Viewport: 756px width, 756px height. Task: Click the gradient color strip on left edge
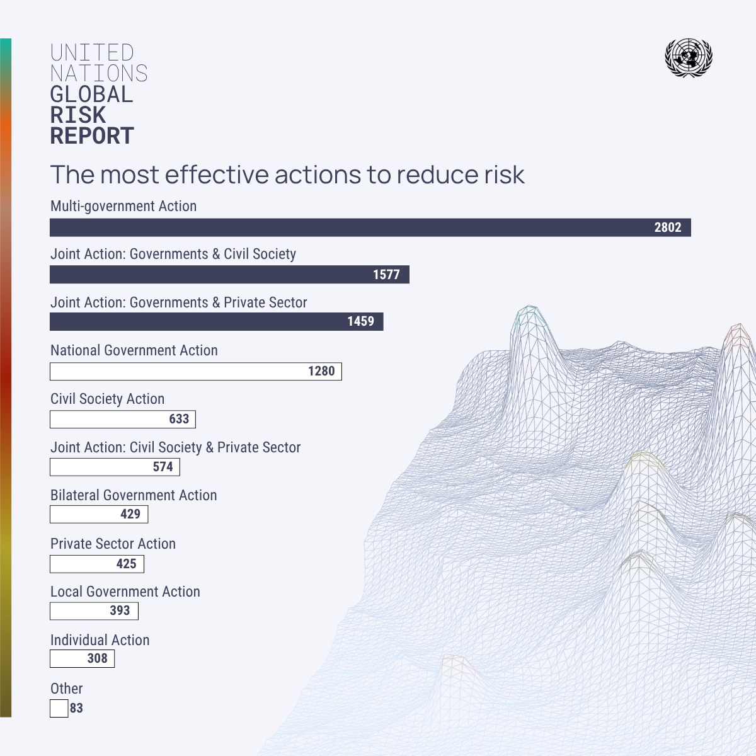(6, 378)
